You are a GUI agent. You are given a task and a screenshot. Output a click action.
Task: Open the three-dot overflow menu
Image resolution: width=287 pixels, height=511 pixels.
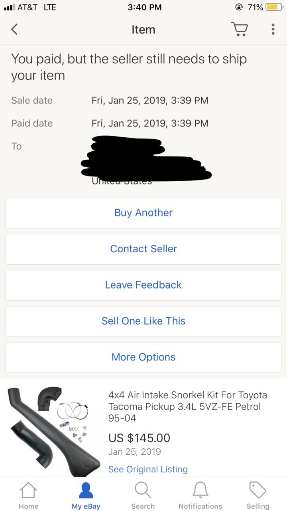coord(273,29)
